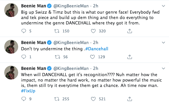Reply to the #Dancehall tweet
This screenshot has width=169, height=104.
24,57
